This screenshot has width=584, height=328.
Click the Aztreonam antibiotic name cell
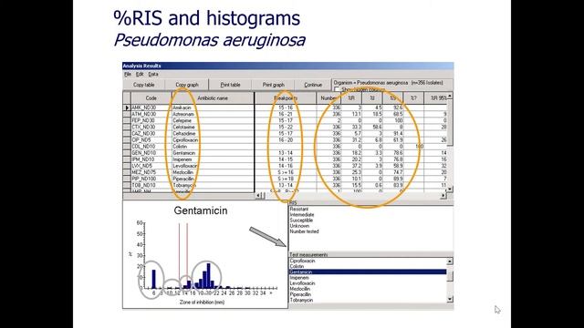(x=213, y=114)
